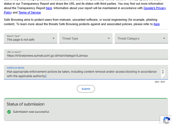Click the Threat Type dropdown arrow
172x124 pixels.
108,38
